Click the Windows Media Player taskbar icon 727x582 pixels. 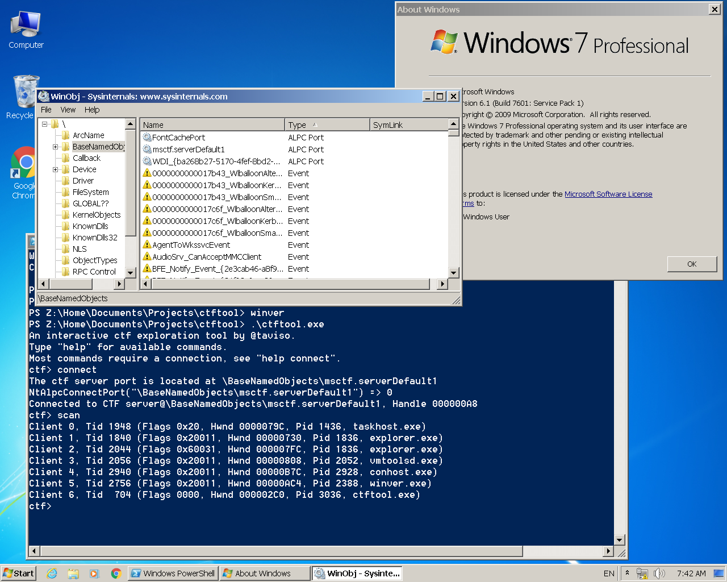(x=94, y=573)
